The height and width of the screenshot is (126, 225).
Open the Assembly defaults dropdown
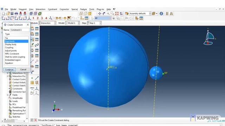coord(140,14)
